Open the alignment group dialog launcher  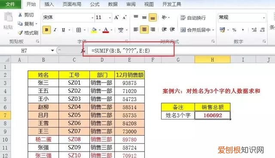[x=213, y=42]
